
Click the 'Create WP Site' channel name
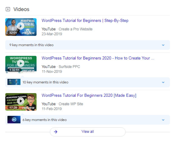[x=71, y=104]
